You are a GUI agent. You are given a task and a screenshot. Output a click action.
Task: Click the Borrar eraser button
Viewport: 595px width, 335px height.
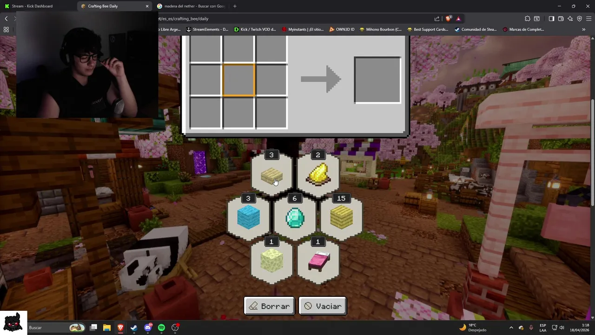(x=269, y=306)
